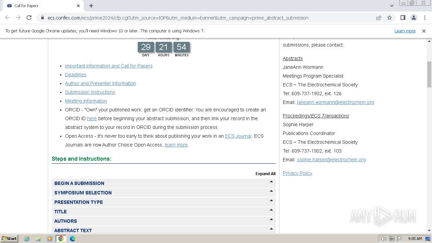Click the address bar URL
This screenshot has width=432, height=243.
coord(178,18)
